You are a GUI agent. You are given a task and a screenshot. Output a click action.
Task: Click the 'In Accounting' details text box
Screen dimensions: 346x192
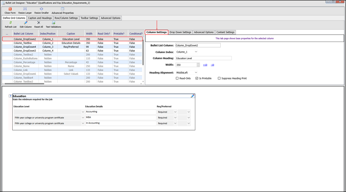(x=121, y=123)
